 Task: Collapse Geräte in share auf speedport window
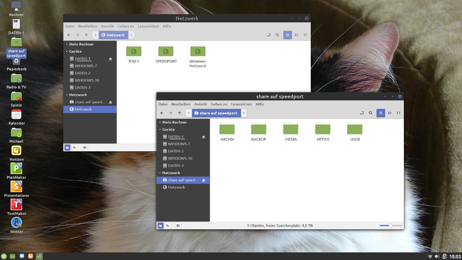point(160,129)
